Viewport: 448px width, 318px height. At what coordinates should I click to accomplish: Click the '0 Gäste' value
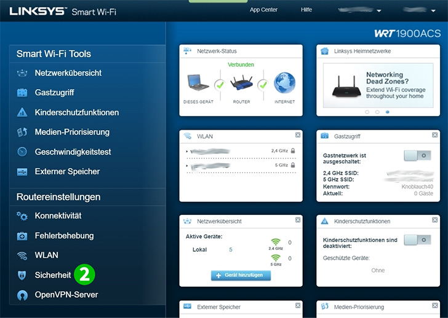tap(423, 193)
